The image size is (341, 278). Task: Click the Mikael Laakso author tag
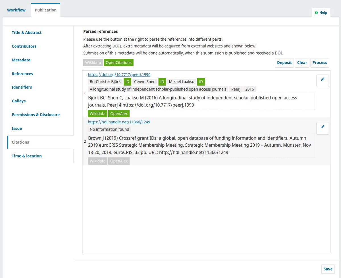coord(182,82)
